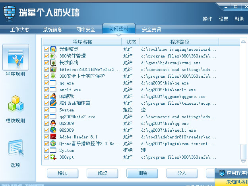
Task: Select the path d:\game\hjd\csmj\csmj.exe
Action: click(171, 63)
